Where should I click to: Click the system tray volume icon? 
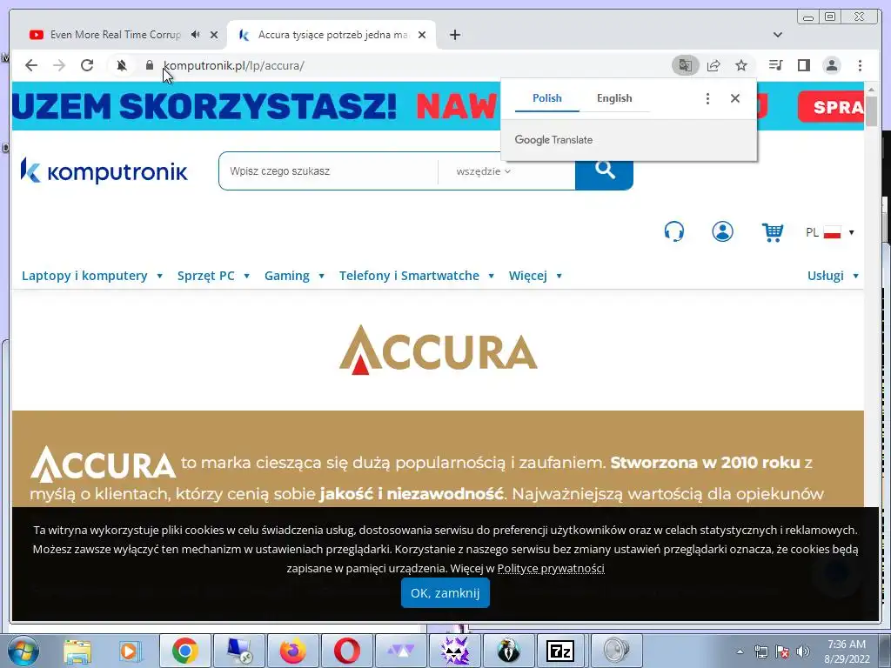tap(803, 651)
